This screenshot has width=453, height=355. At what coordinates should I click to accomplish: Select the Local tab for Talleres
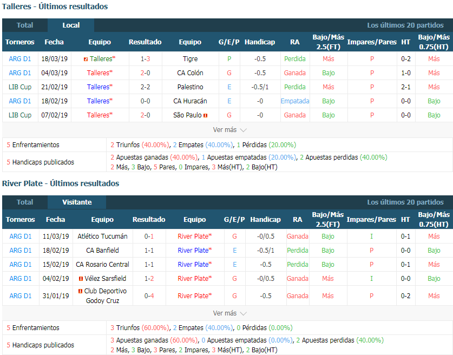tap(71, 25)
